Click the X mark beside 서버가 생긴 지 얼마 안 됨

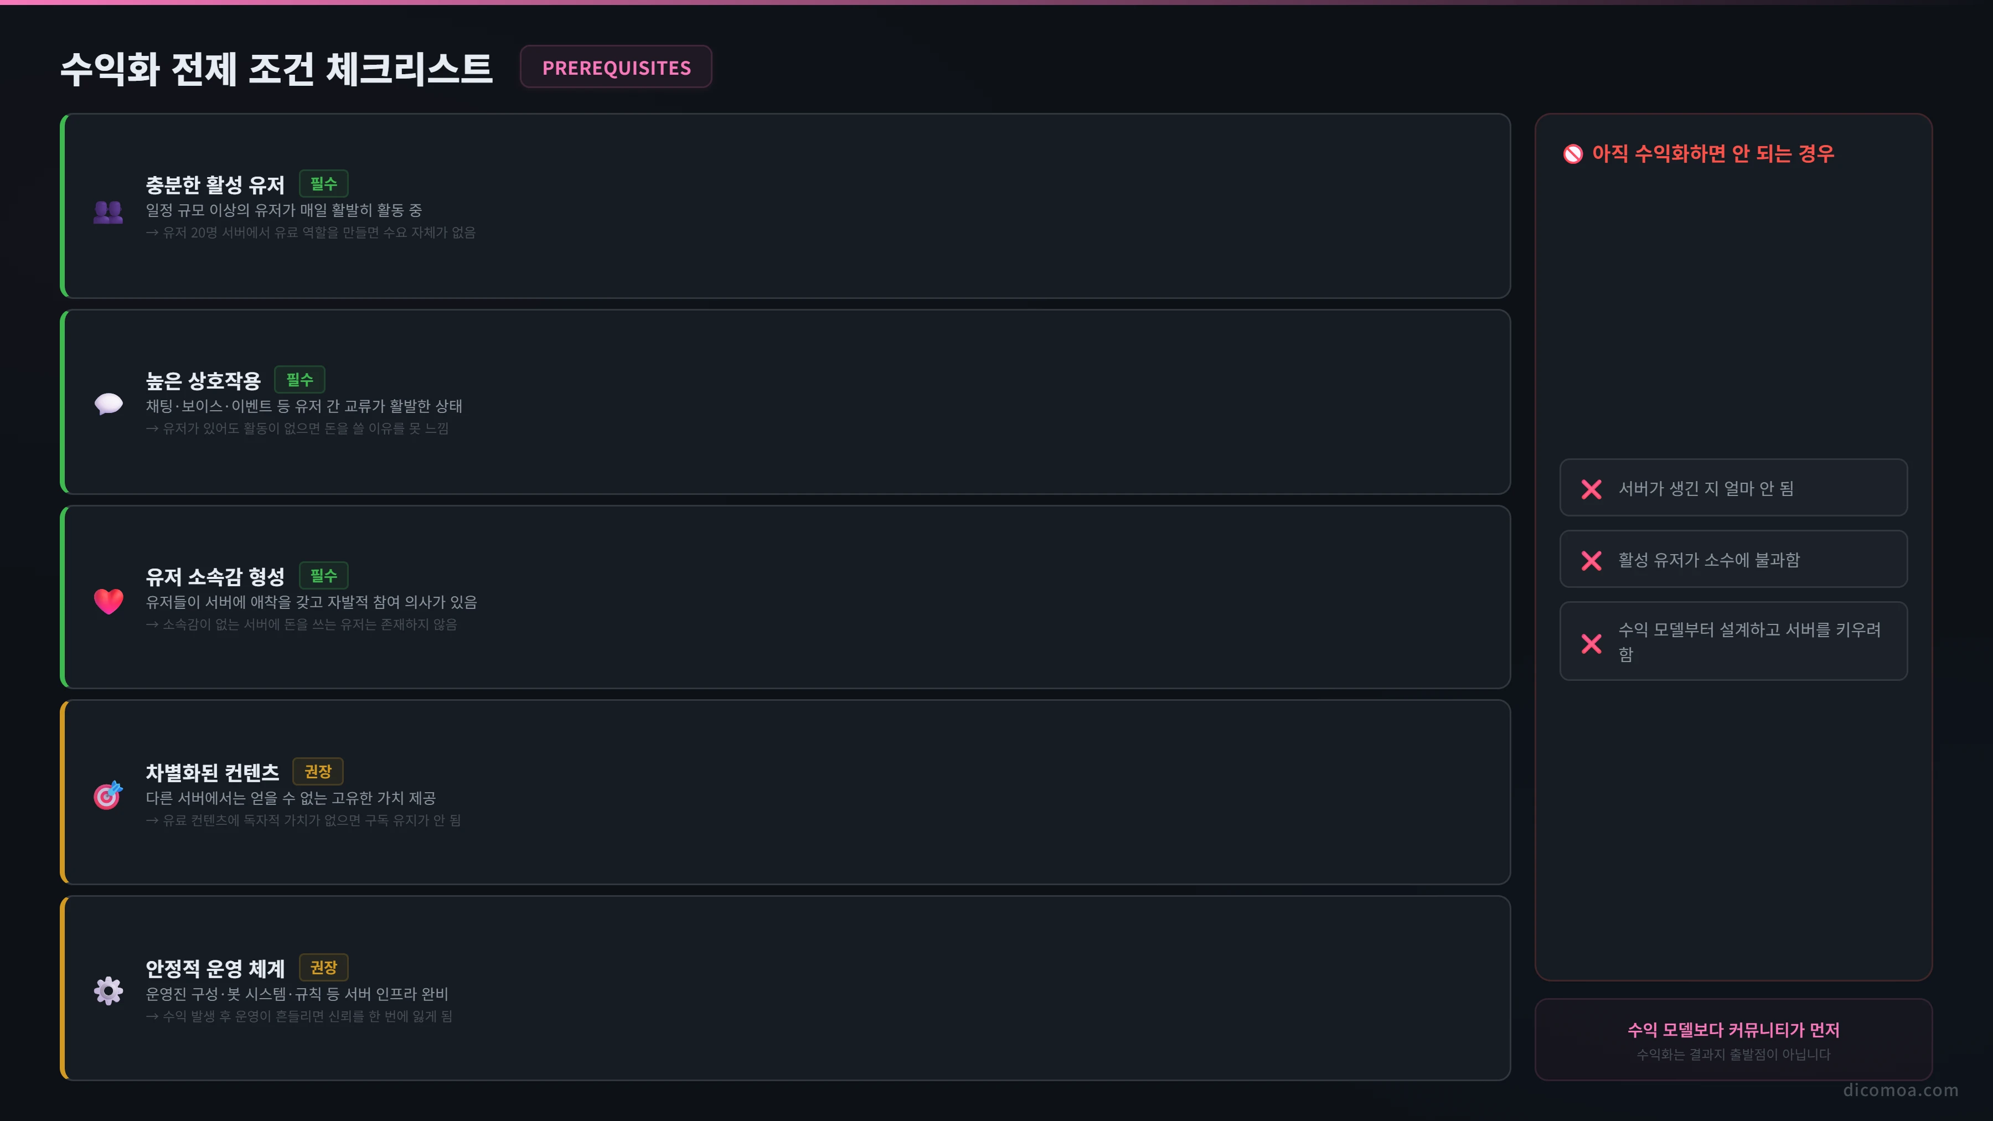coord(1592,489)
